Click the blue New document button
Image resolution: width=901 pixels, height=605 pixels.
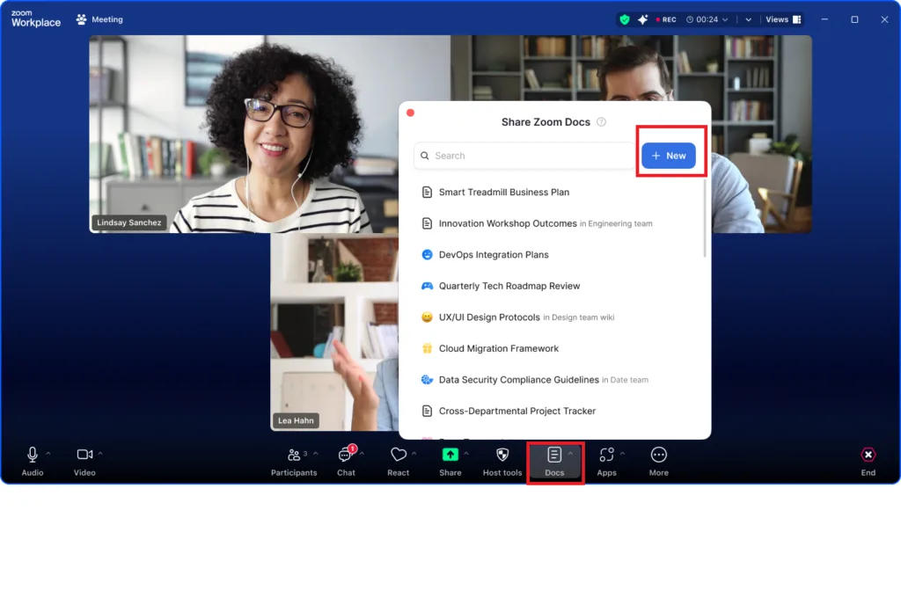coord(669,155)
